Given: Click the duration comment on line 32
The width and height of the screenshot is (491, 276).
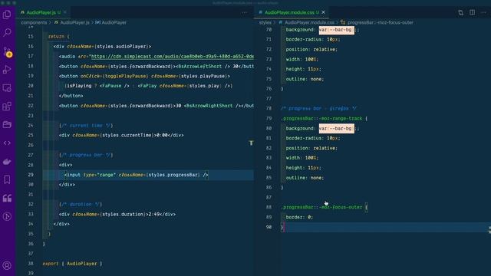Looking at the screenshot, I should coord(81,205).
